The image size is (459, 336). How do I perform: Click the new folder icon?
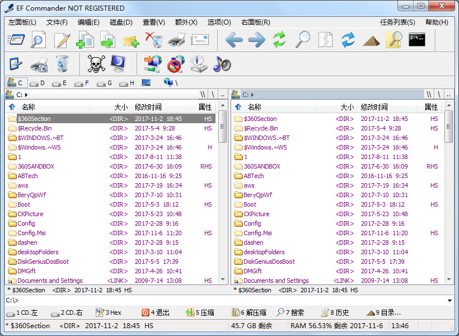[130, 41]
